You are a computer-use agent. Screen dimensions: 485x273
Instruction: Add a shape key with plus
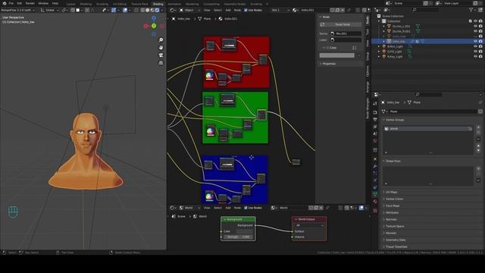[478, 168]
